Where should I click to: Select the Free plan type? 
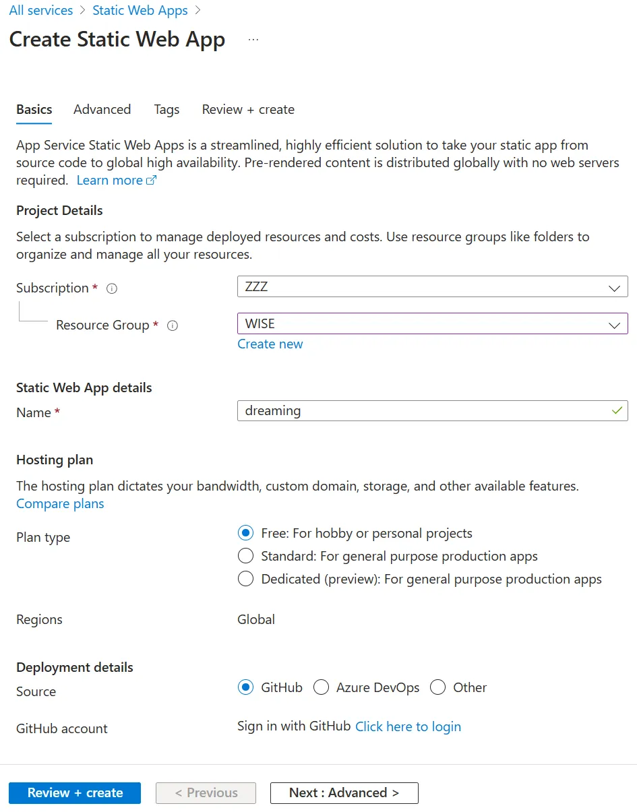[246, 533]
